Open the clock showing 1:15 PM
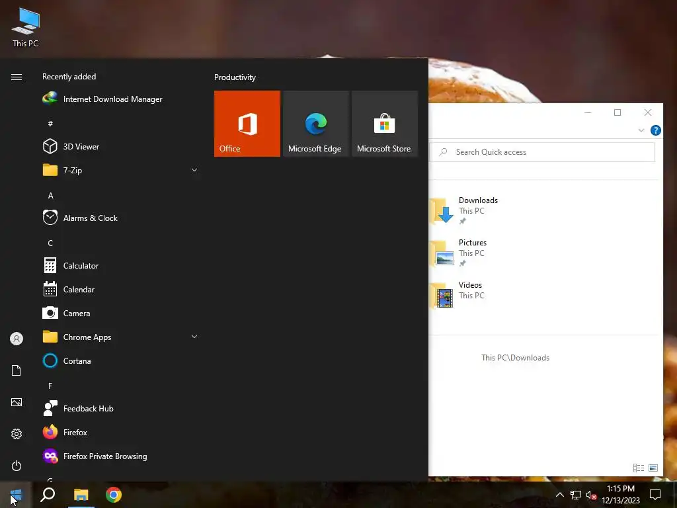Image resolution: width=677 pixels, height=508 pixels. pos(620,495)
